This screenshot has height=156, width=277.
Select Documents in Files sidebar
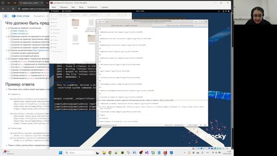pos(56,29)
